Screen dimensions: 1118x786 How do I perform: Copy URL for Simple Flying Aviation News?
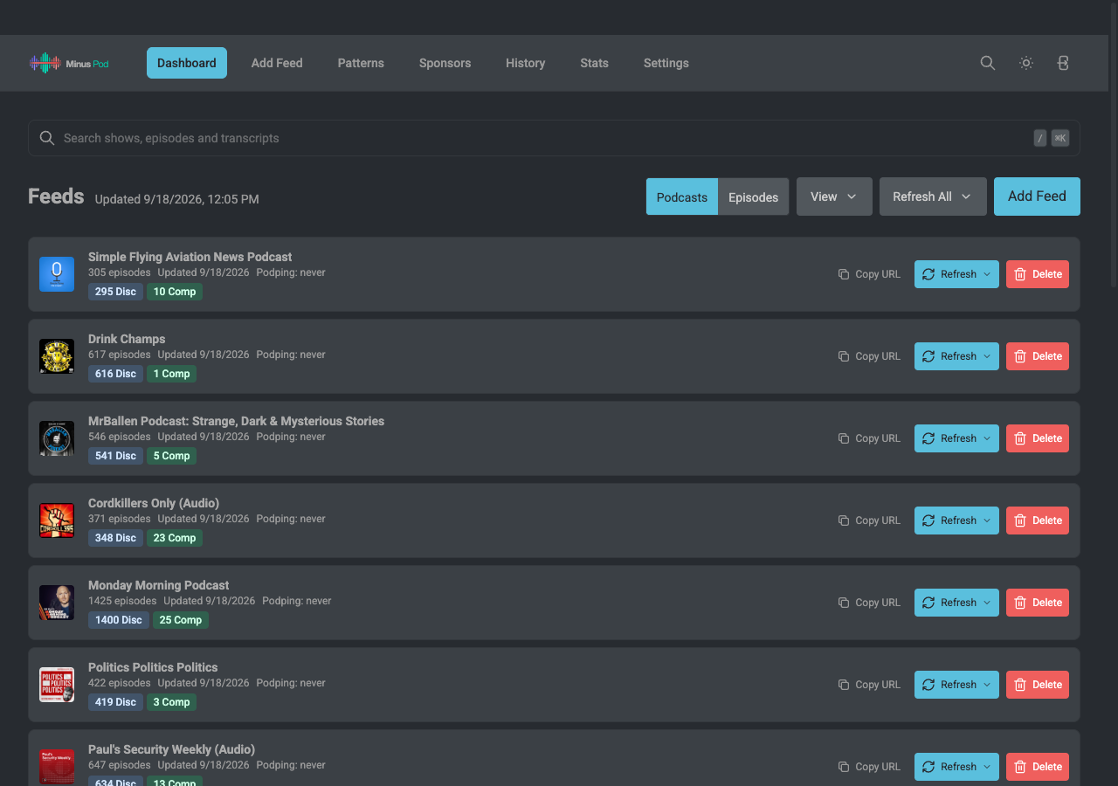coord(869,274)
